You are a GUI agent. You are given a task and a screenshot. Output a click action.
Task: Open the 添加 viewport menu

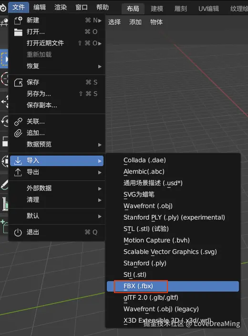pos(135,22)
